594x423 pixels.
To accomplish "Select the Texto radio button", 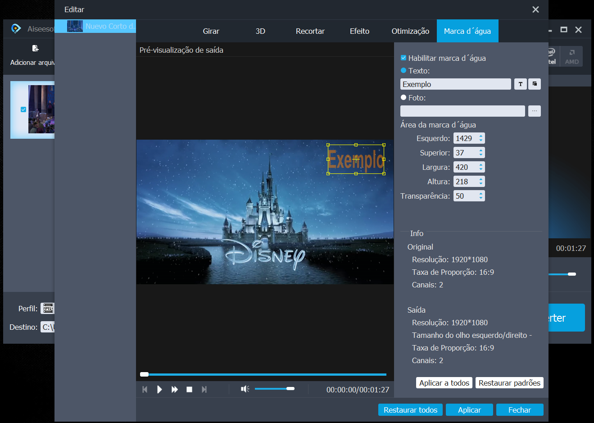I will pyautogui.click(x=404, y=70).
